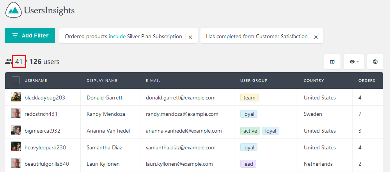Open the globe map view icon
Image resolution: width=390 pixels, height=172 pixels.
[x=375, y=62]
